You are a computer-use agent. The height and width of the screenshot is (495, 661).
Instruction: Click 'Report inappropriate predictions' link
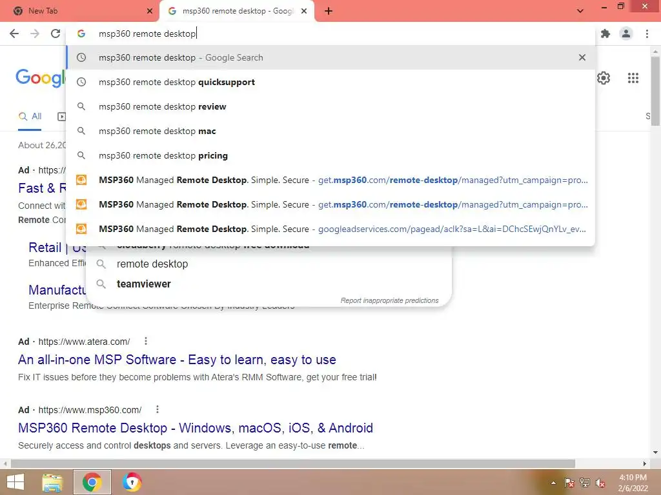coord(389,300)
